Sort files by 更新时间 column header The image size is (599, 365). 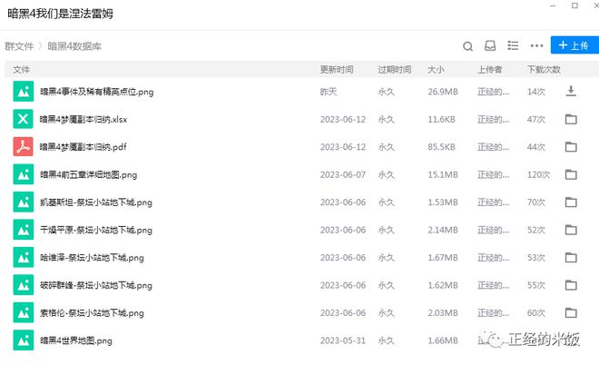(336, 69)
